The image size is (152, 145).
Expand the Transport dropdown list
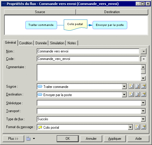143,111
